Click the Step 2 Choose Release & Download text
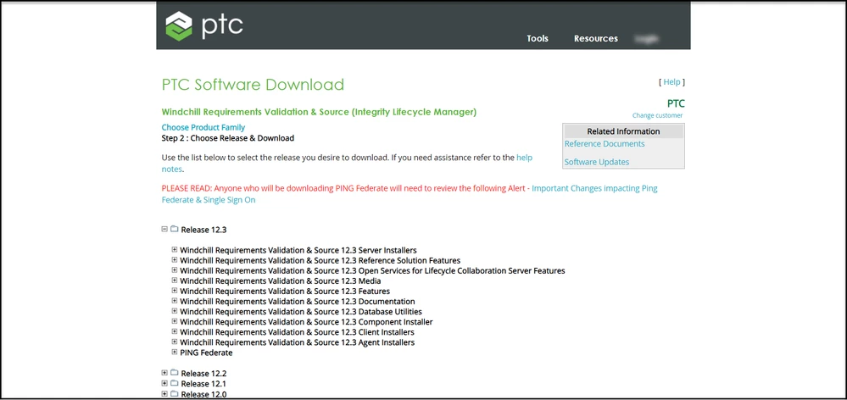The width and height of the screenshot is (847, 400). [228, 138]
